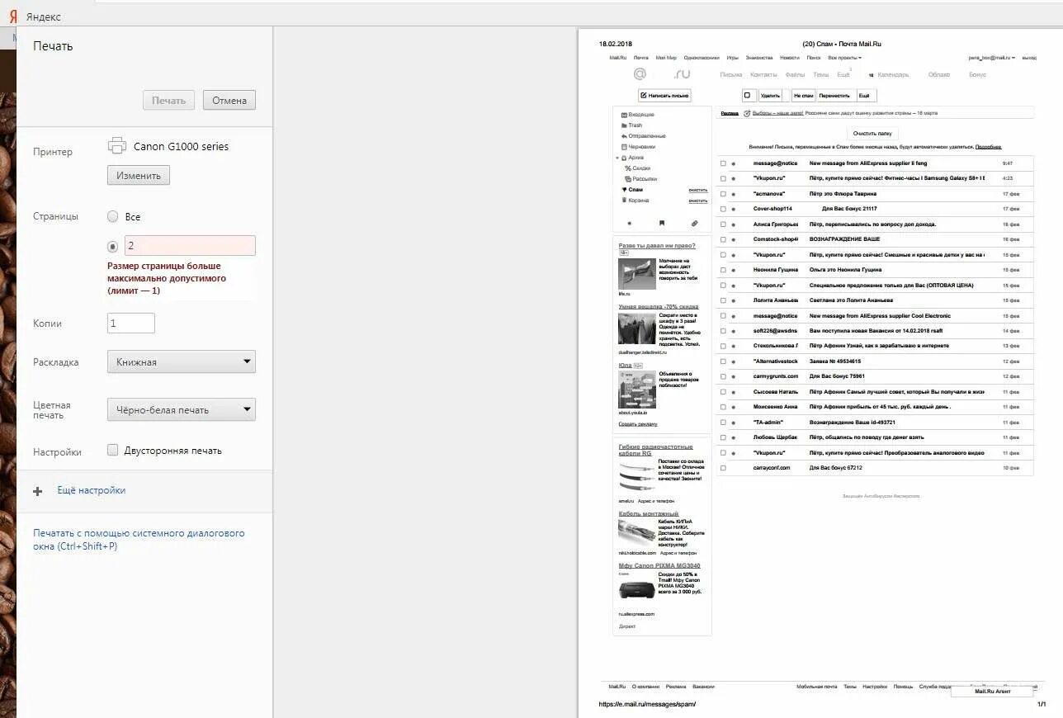1063x718 pixels.
Task: Click the Не спам button in preview
Action: click(x=804, y=96)
